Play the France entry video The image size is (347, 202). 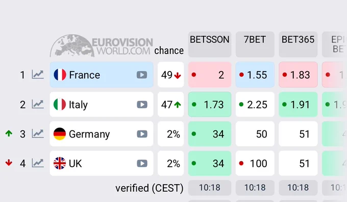coord(142,75)
